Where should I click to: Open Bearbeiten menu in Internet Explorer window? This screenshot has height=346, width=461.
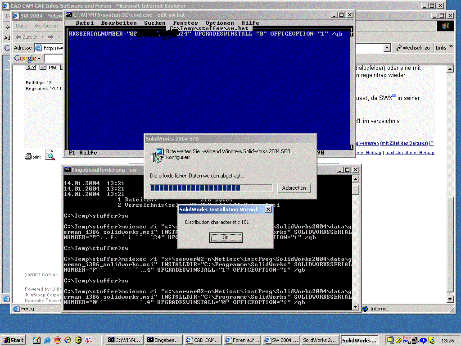coord(46,26)
